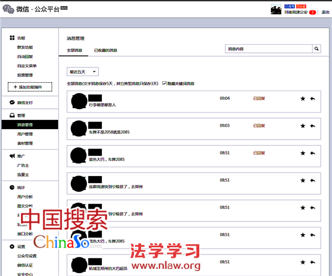Open 自动回复 in the sidebar
Viewport: 332px width, 276px height.
click(25, 57)
